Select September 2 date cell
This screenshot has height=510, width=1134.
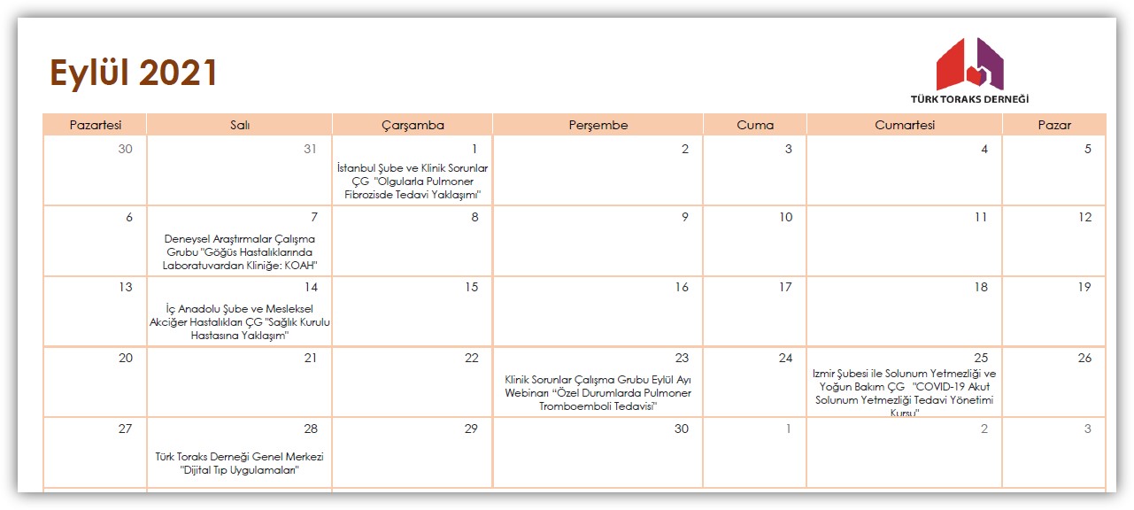[x=598, y=170]
